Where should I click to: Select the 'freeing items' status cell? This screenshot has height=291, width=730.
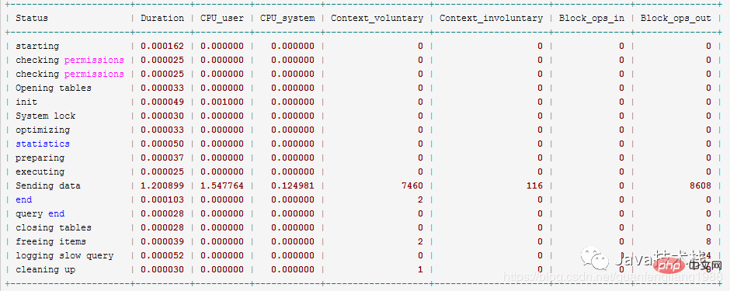(50, 241)
